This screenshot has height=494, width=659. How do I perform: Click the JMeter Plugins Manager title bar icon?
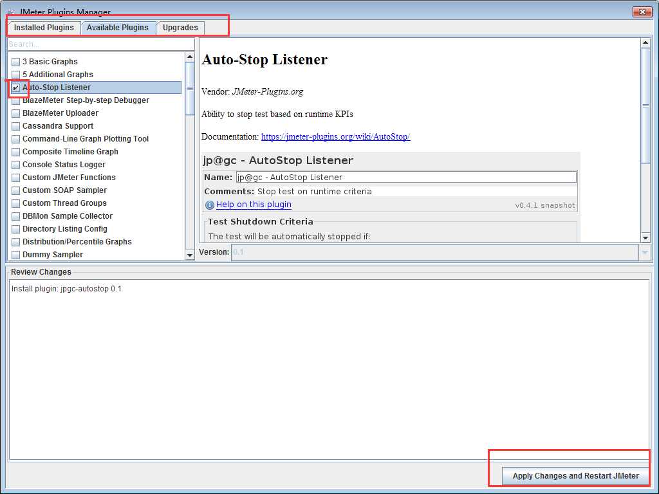(12, 12)
